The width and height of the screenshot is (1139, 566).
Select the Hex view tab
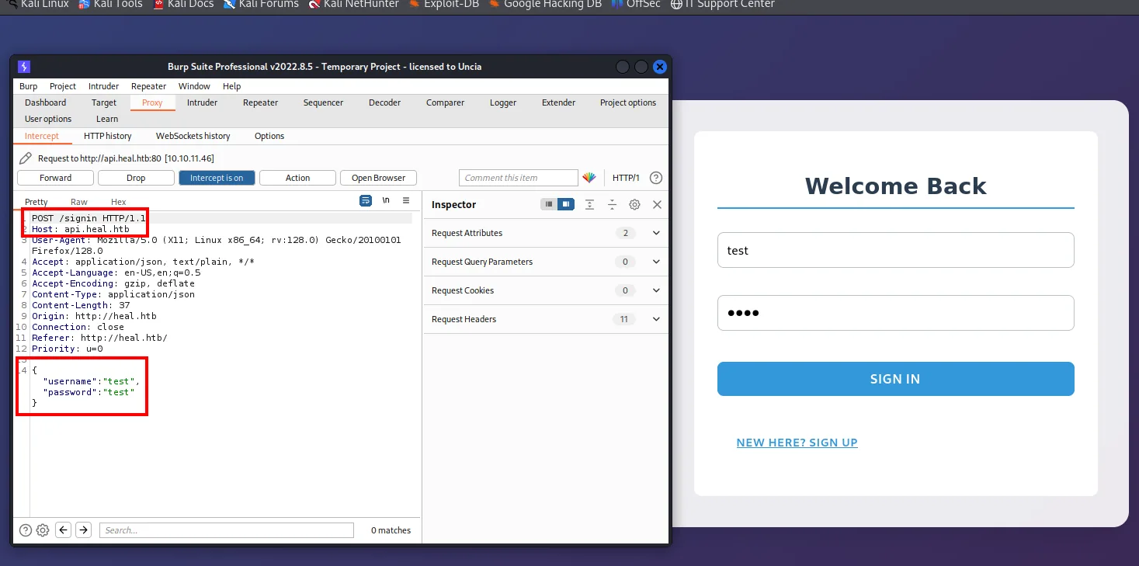[x=118, y=202]
